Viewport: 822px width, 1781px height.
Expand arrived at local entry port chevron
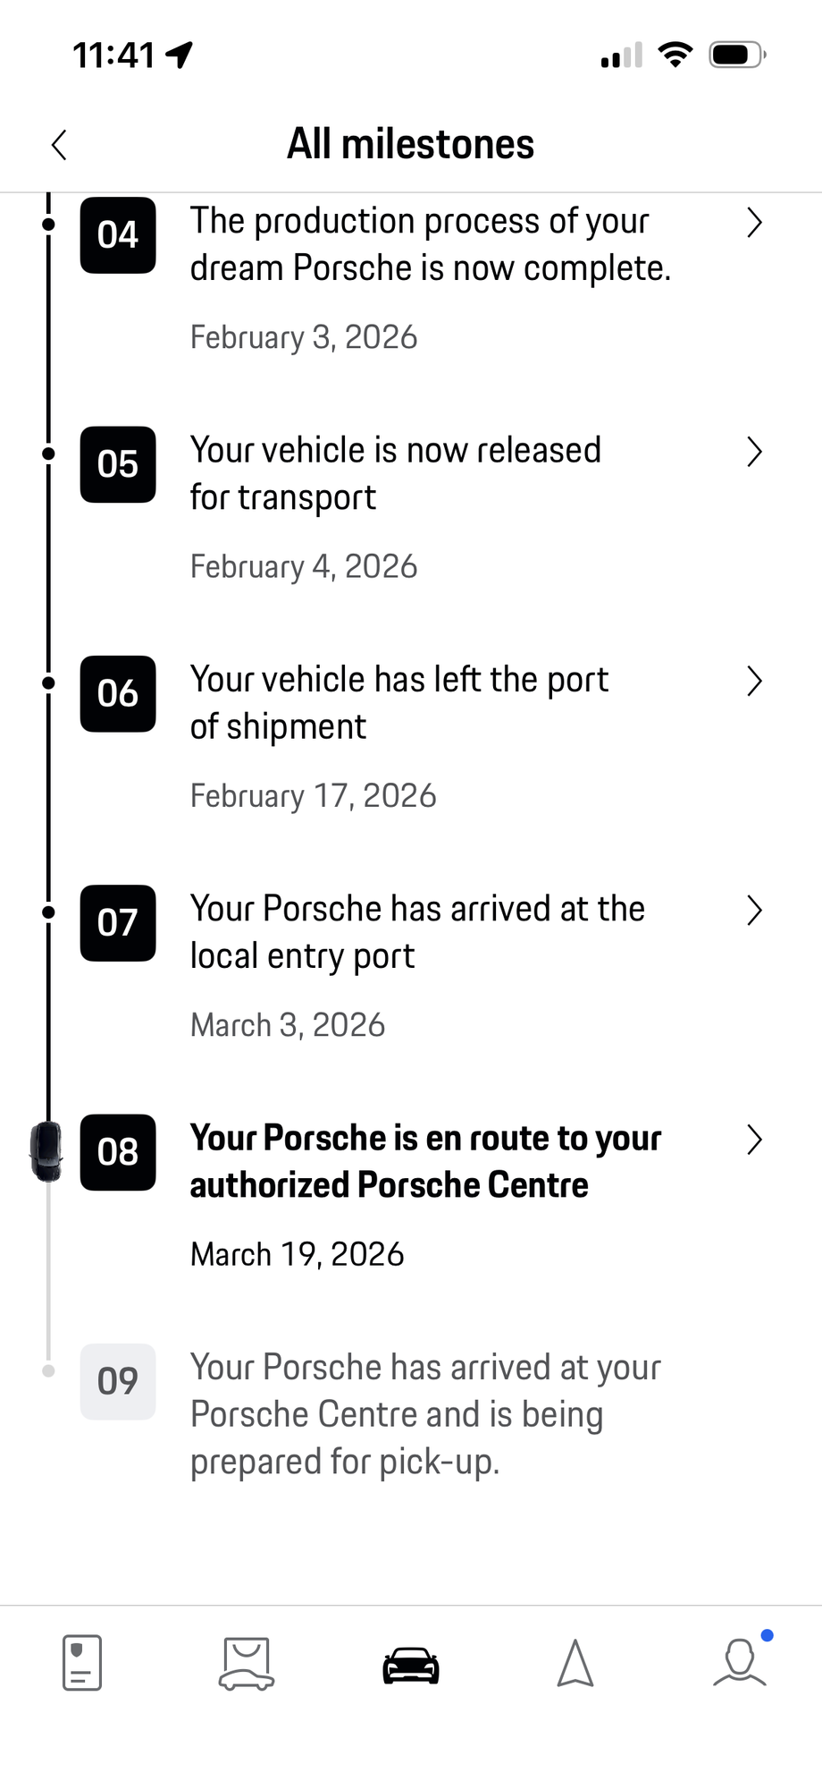(x=754, y=911)
